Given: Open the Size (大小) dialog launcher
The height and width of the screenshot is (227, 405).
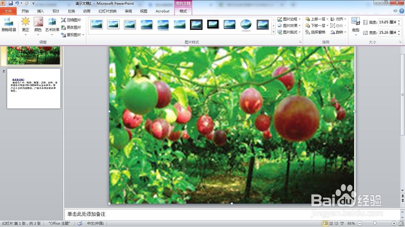Looking at the screenshot, I should 400,42.
